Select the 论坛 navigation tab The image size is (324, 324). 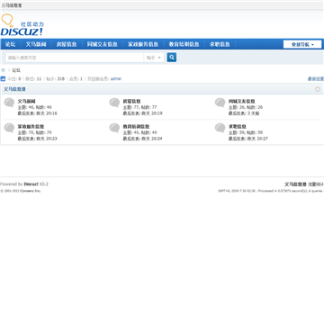click(x=11, y=44)
